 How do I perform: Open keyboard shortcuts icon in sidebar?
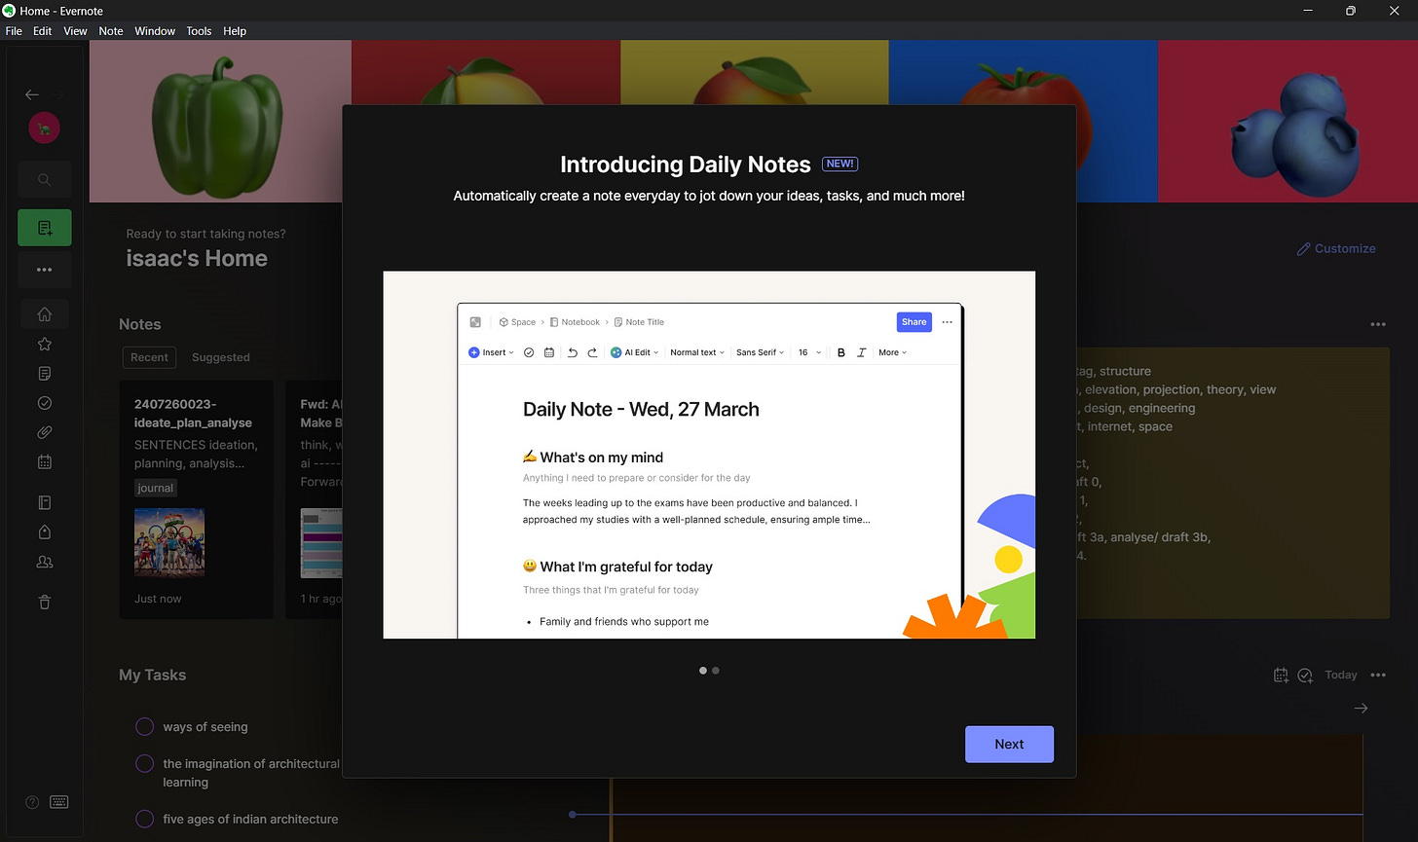tap(58, 802)
